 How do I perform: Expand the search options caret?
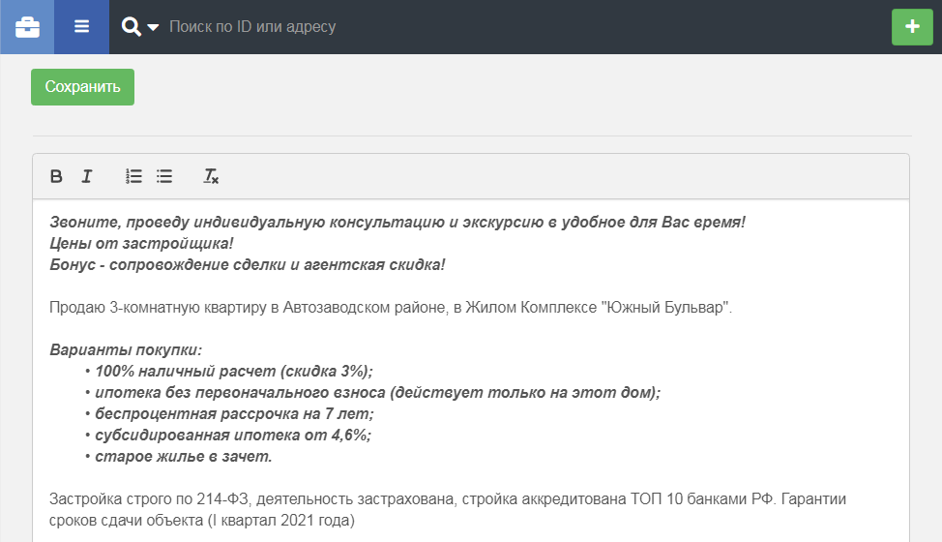153,27
